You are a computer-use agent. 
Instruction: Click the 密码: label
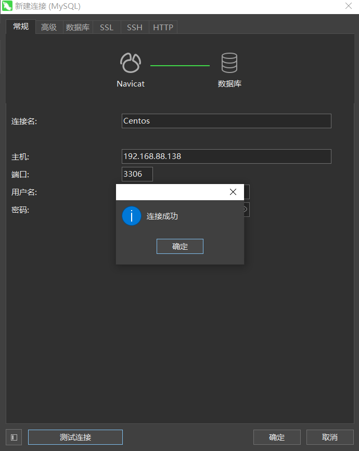coord(20,210)
